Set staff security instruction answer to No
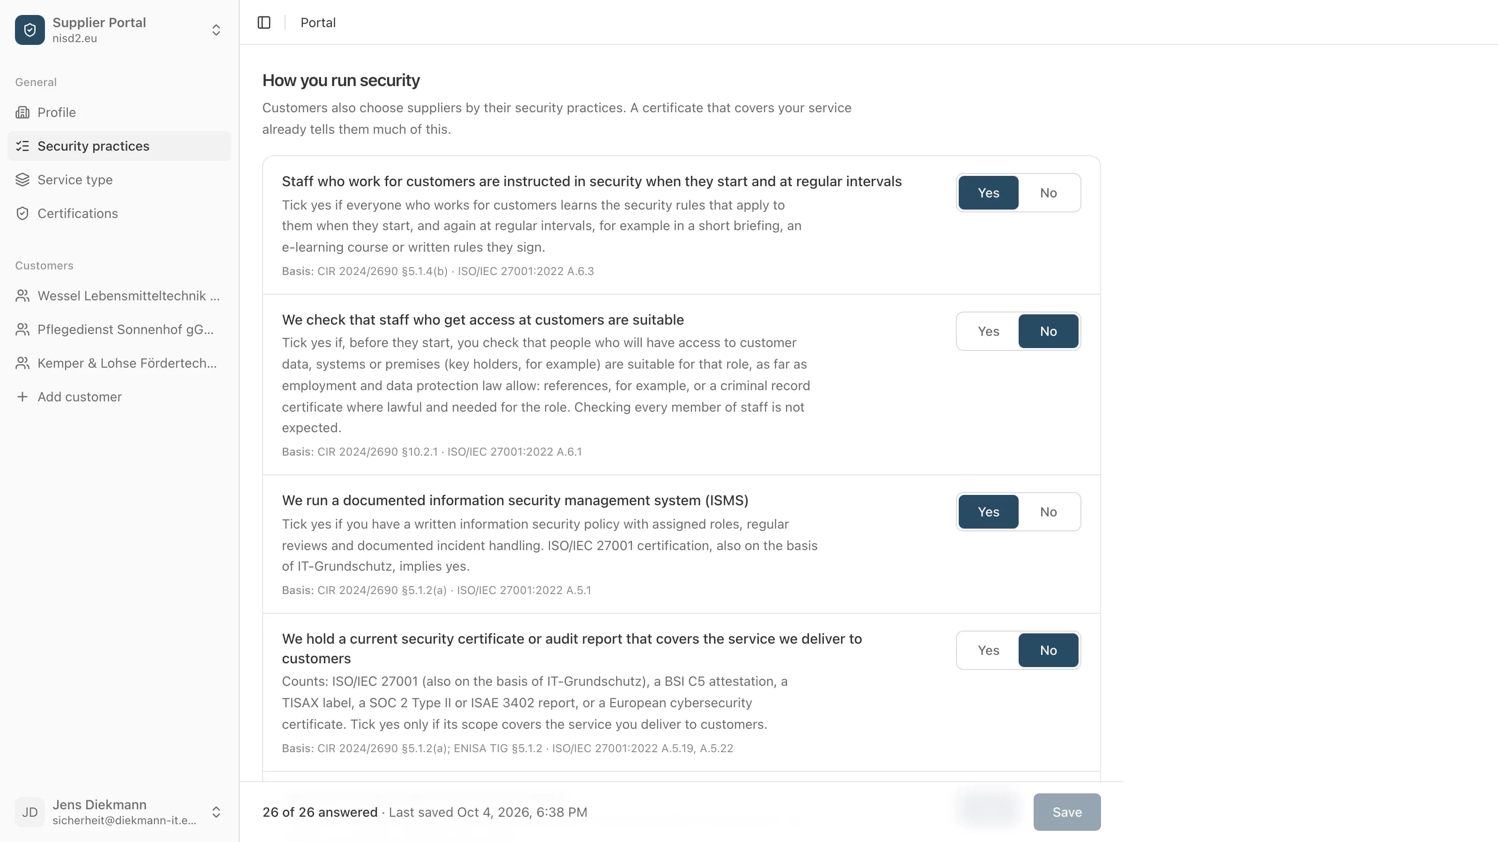1498x842 pixels. click(x=1048, y=193)
